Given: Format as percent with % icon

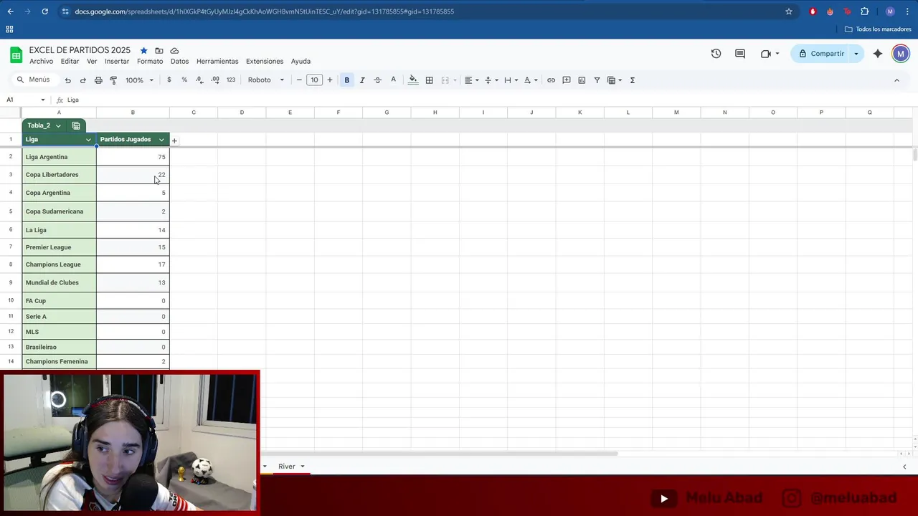Looking at the screenshot, I should tap(184, 80).
